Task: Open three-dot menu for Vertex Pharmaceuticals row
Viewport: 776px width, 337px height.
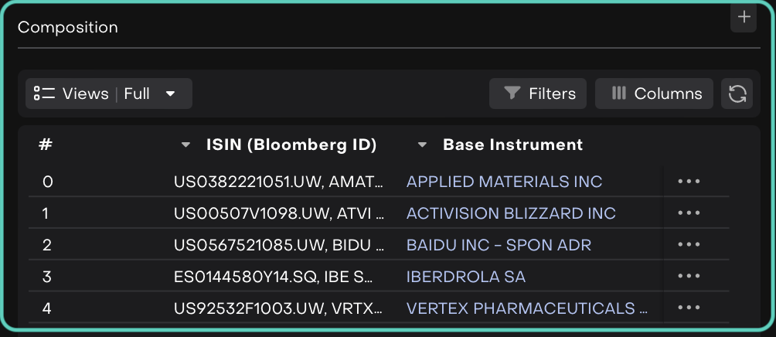Action: [x=688, y=308]
